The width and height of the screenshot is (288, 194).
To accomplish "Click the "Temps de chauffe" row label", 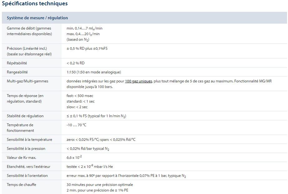I will coord(21,185).
